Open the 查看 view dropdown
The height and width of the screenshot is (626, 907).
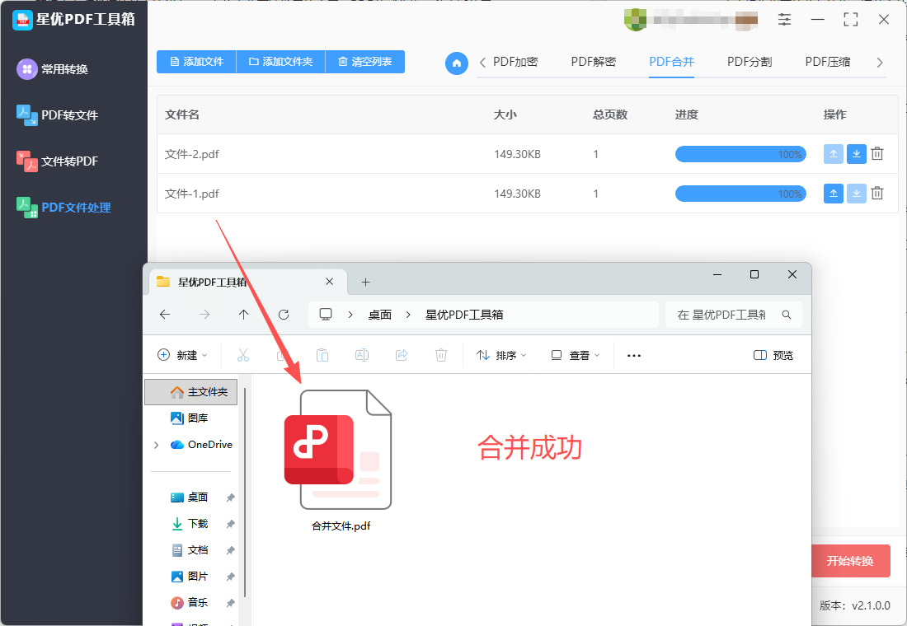pyautogui.click(x=575, y=355)
